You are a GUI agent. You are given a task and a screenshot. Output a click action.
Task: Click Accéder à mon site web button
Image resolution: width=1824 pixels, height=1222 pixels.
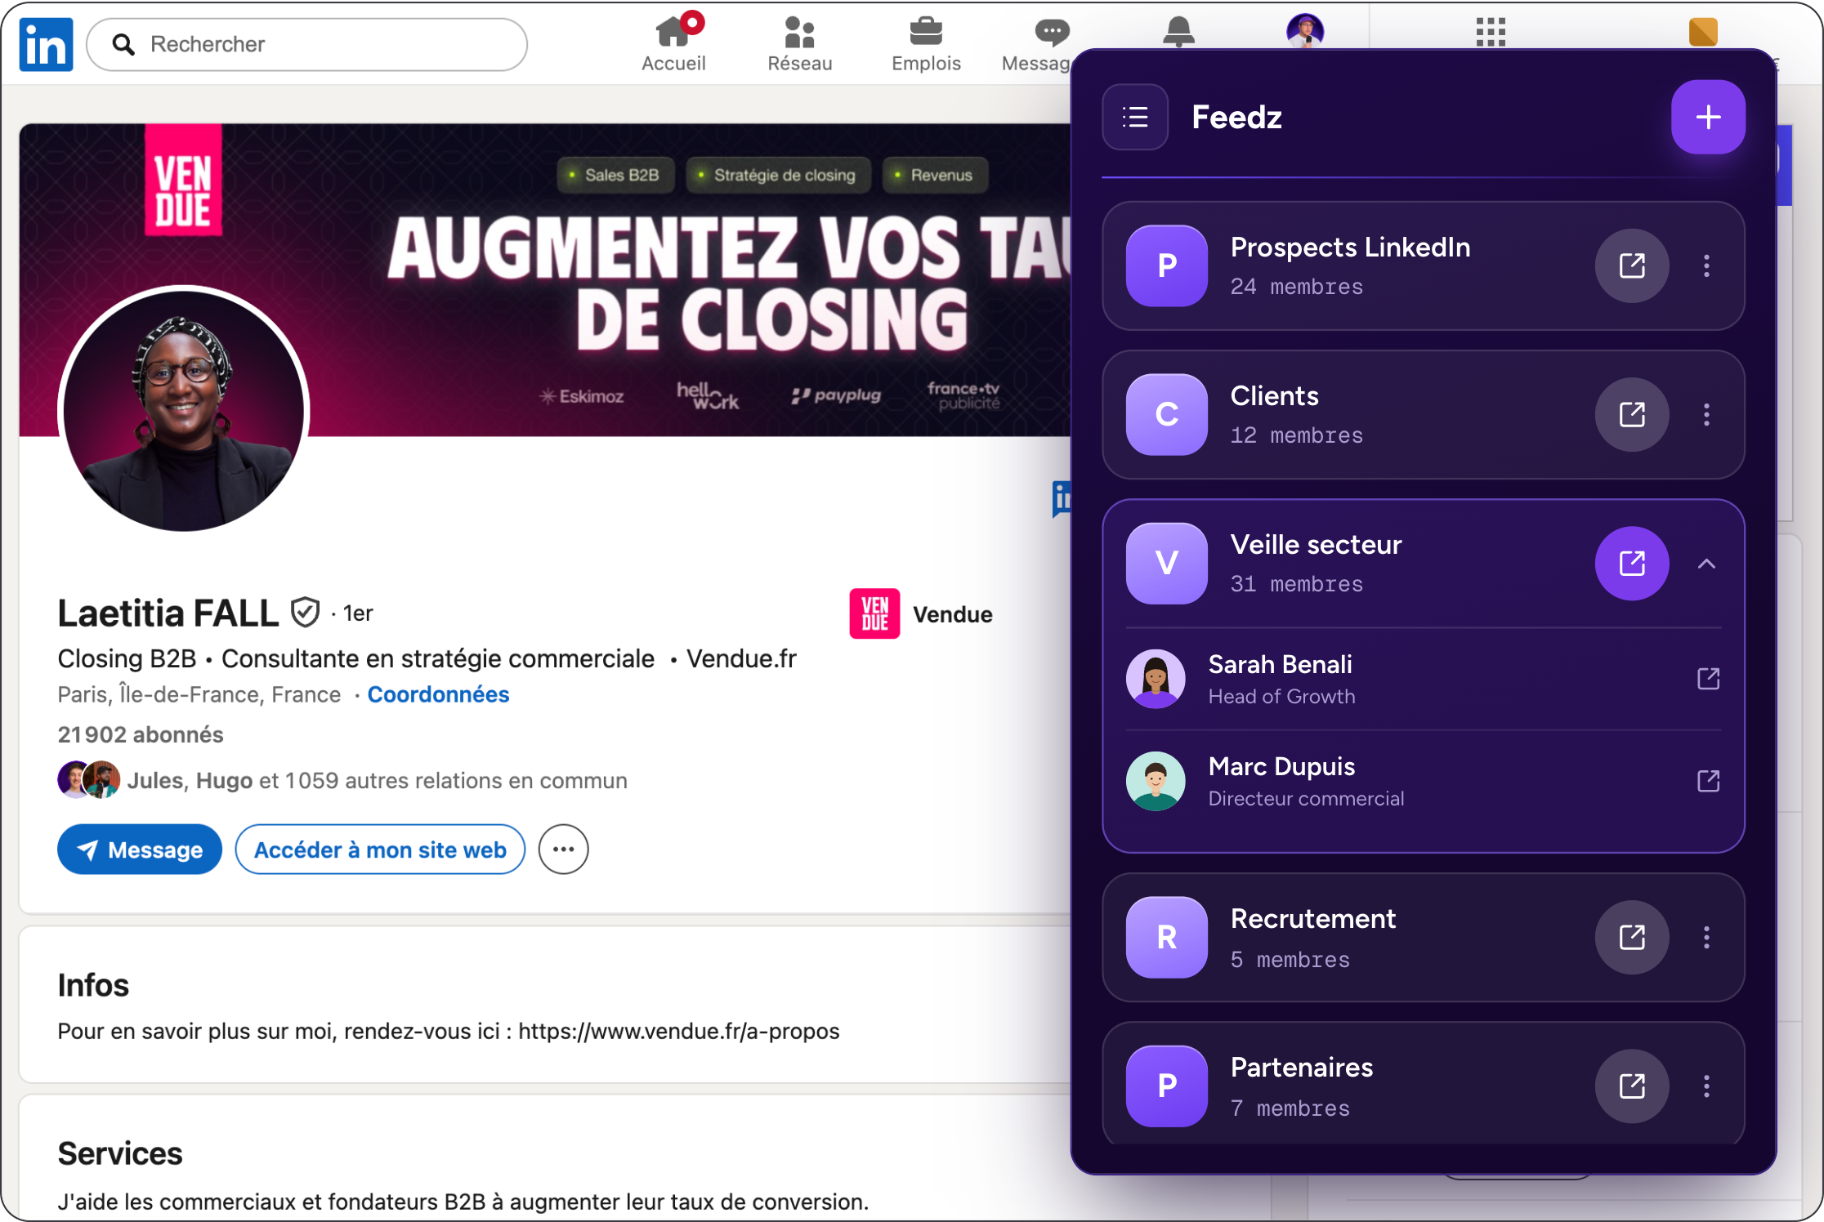pyautogui.click(x=380, y=849)
